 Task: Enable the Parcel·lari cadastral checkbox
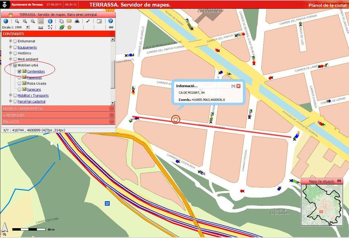(x=15, y=102)
